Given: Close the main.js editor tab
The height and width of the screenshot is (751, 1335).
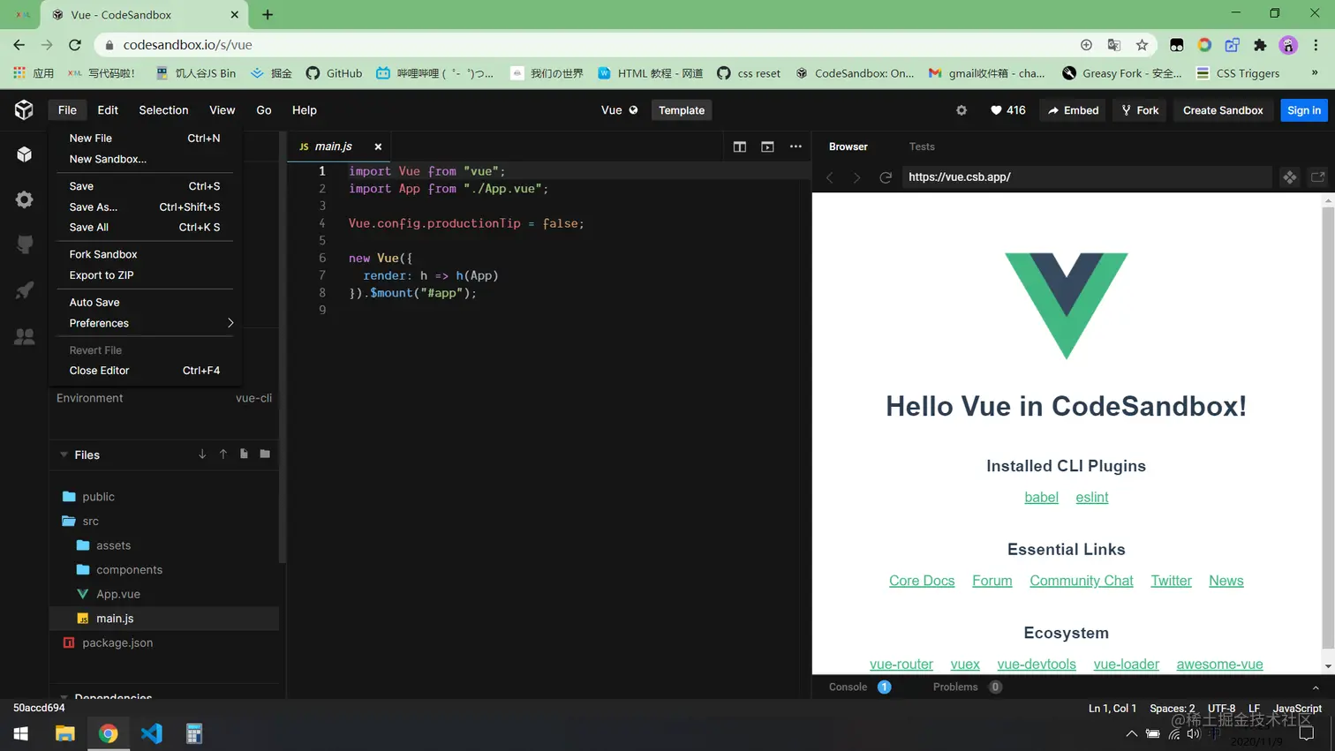Looking at the screenshot, I should point(378,146).
